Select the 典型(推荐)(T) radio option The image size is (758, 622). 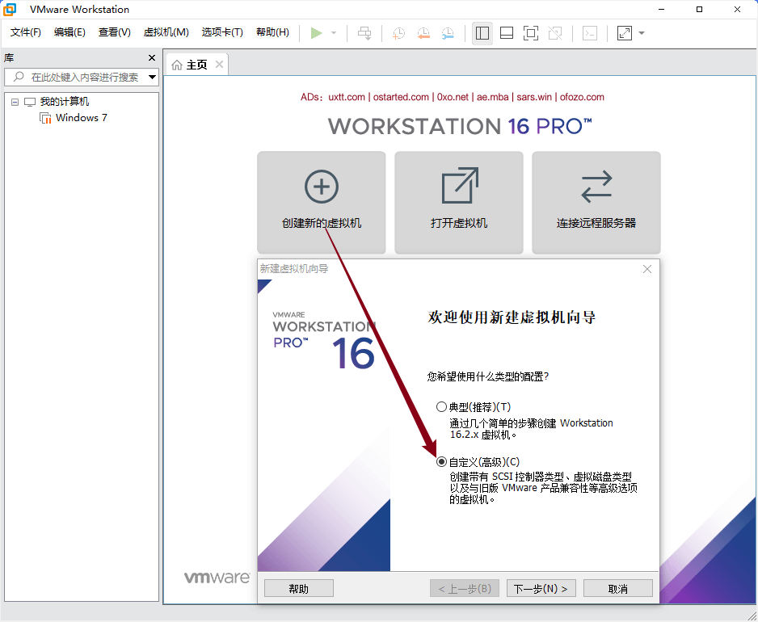pos(441,407)
